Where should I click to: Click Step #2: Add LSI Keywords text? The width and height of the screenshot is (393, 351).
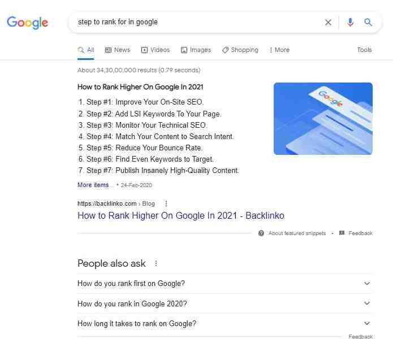tap(154, 114)
